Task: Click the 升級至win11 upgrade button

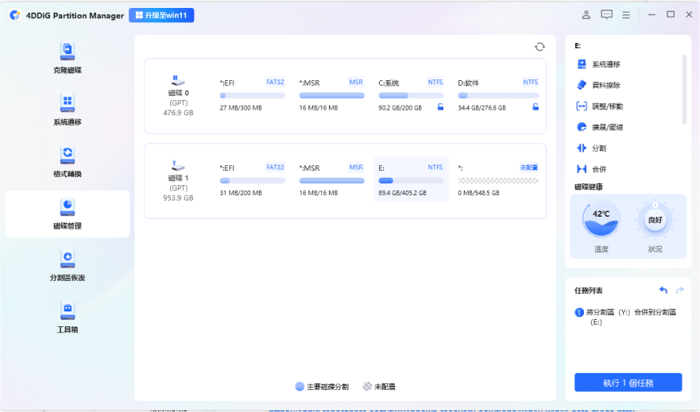Action: (x=161, y=15)
